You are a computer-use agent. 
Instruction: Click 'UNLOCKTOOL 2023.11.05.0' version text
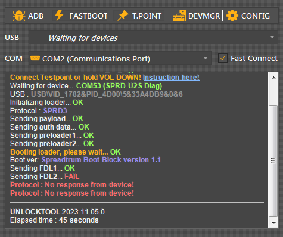57,212
